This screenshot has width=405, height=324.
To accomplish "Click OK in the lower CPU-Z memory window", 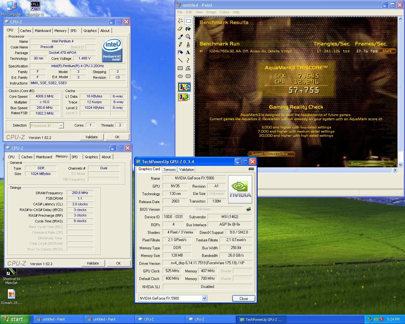I will 118,263.
